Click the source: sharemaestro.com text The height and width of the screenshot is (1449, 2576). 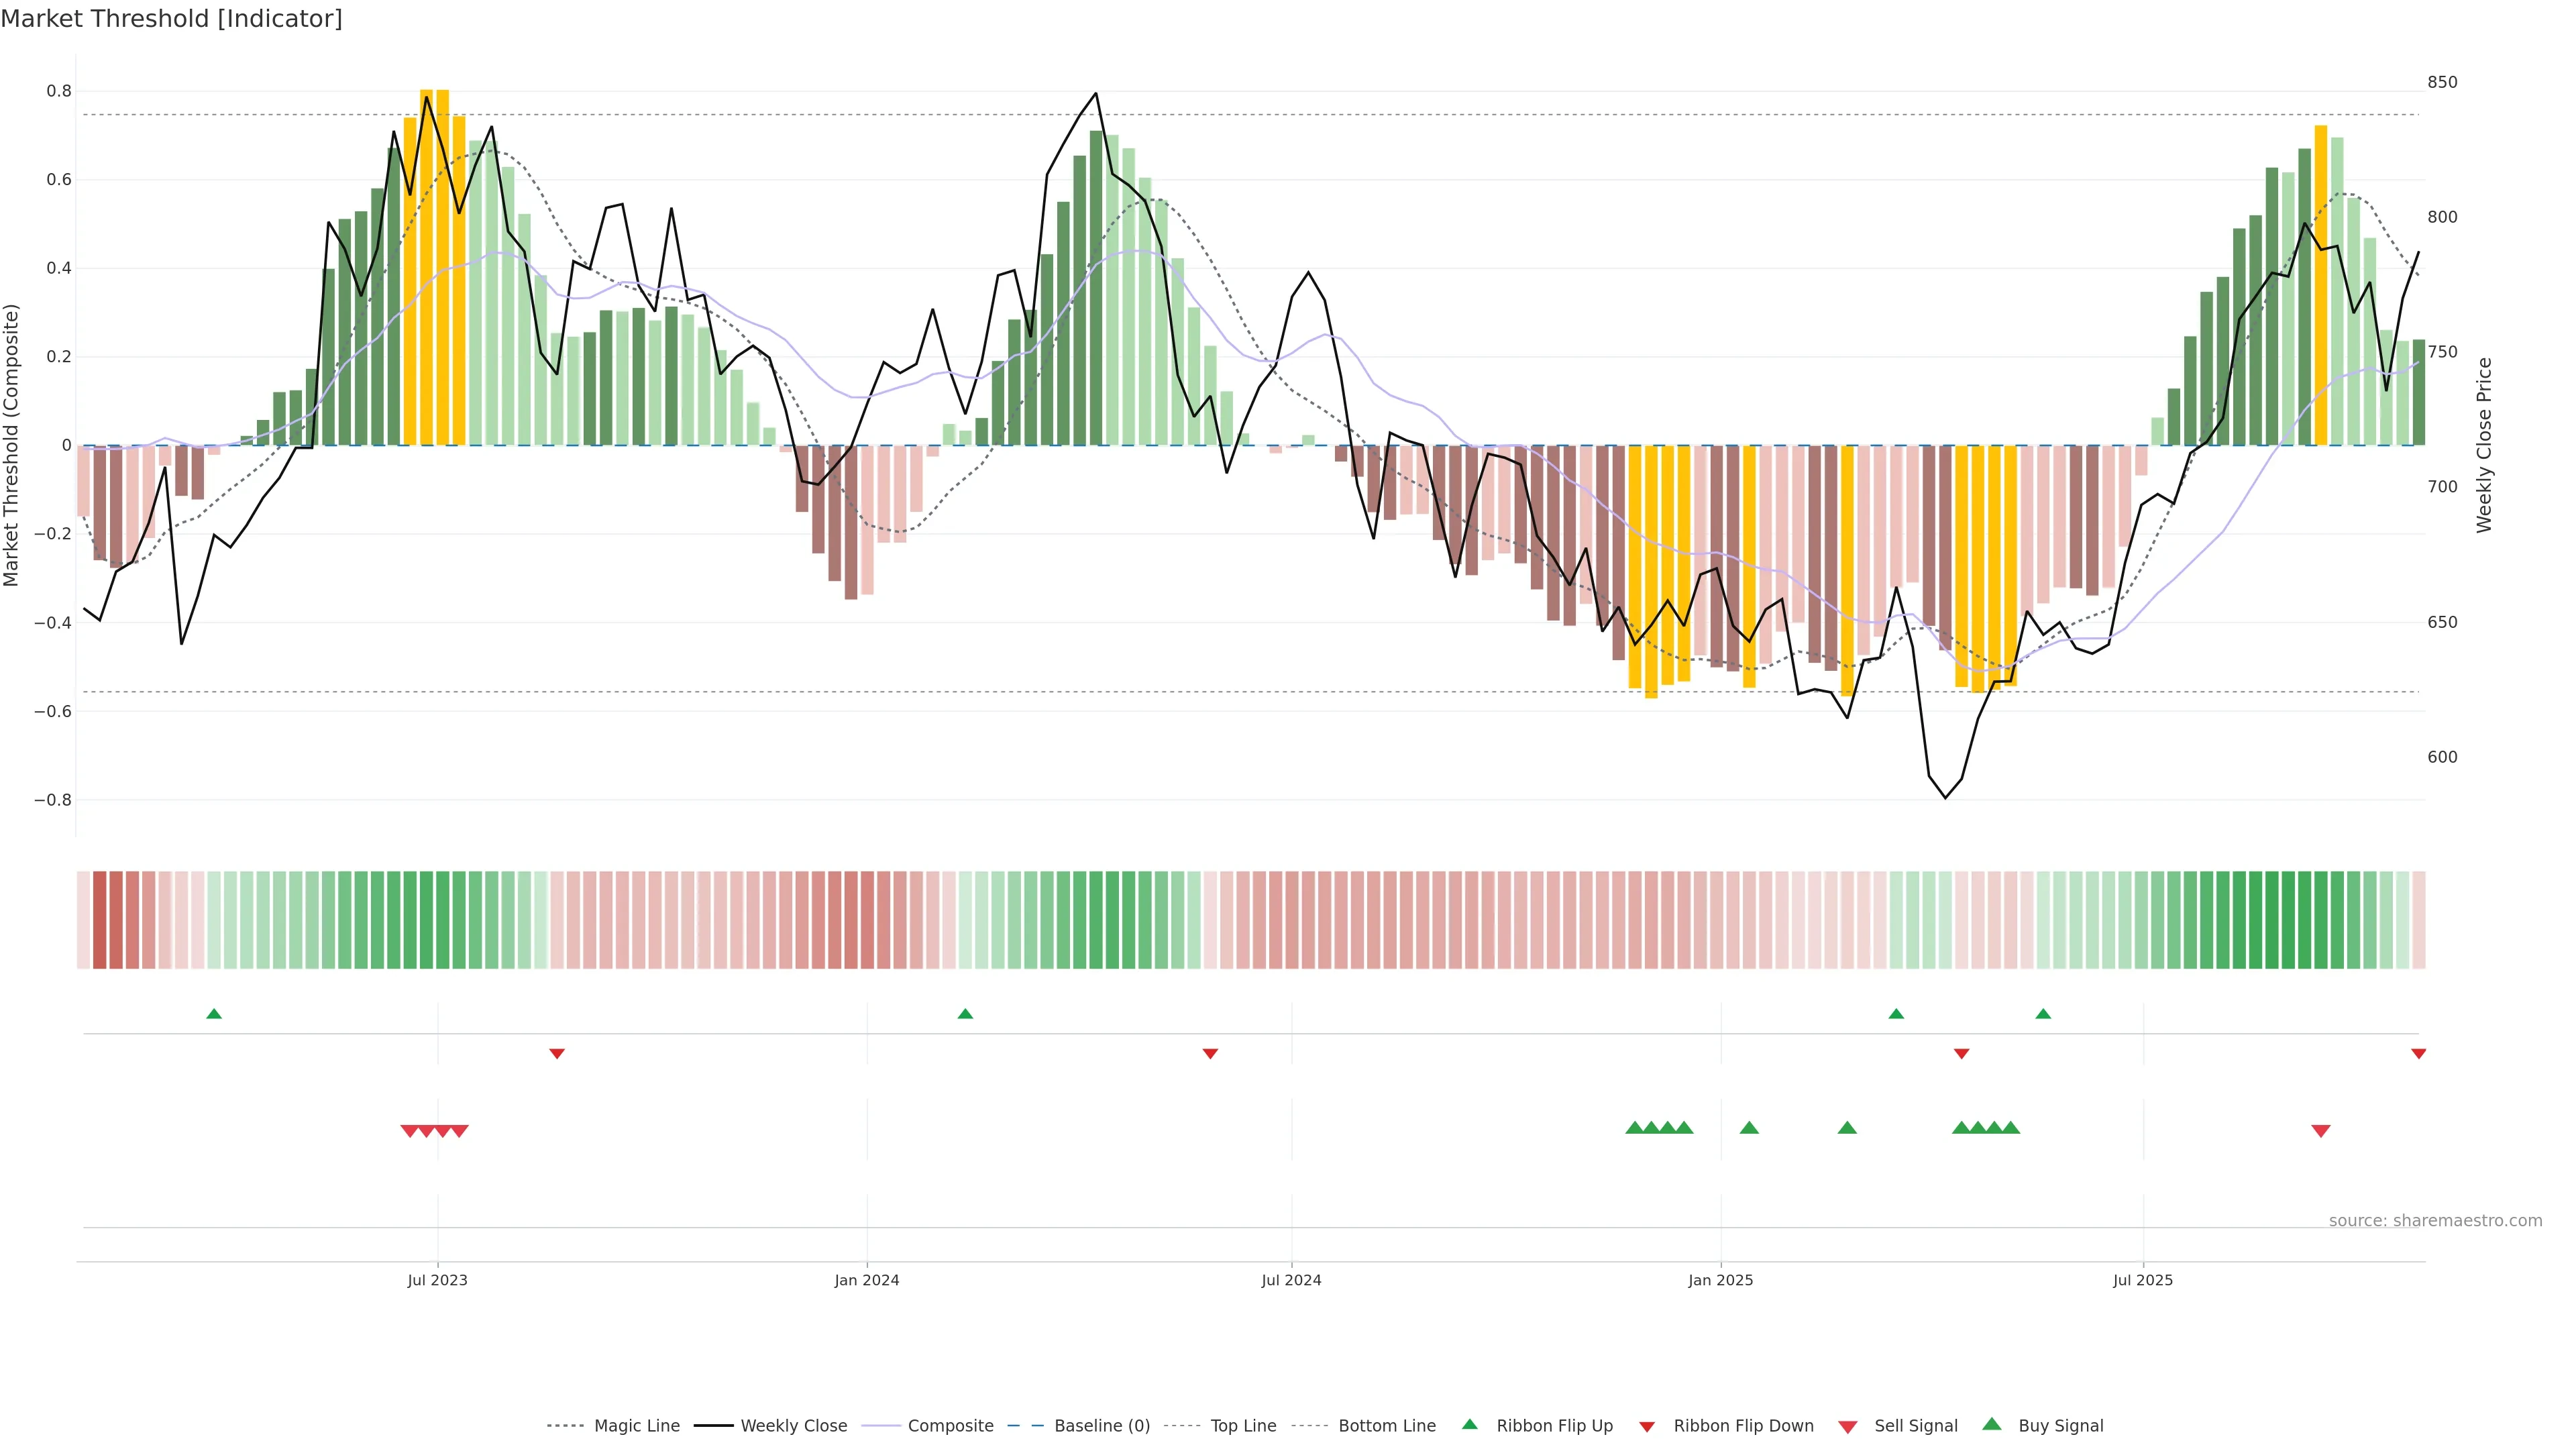(2435, 1221)
